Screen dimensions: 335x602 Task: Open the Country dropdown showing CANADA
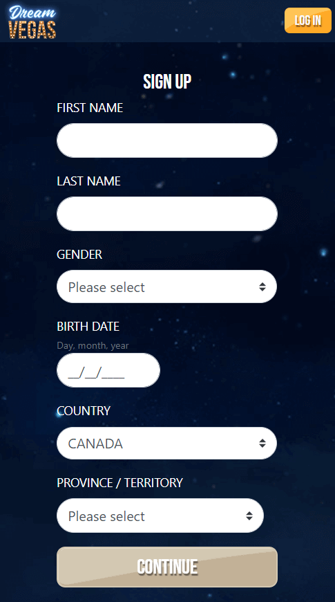pos(166,443)
